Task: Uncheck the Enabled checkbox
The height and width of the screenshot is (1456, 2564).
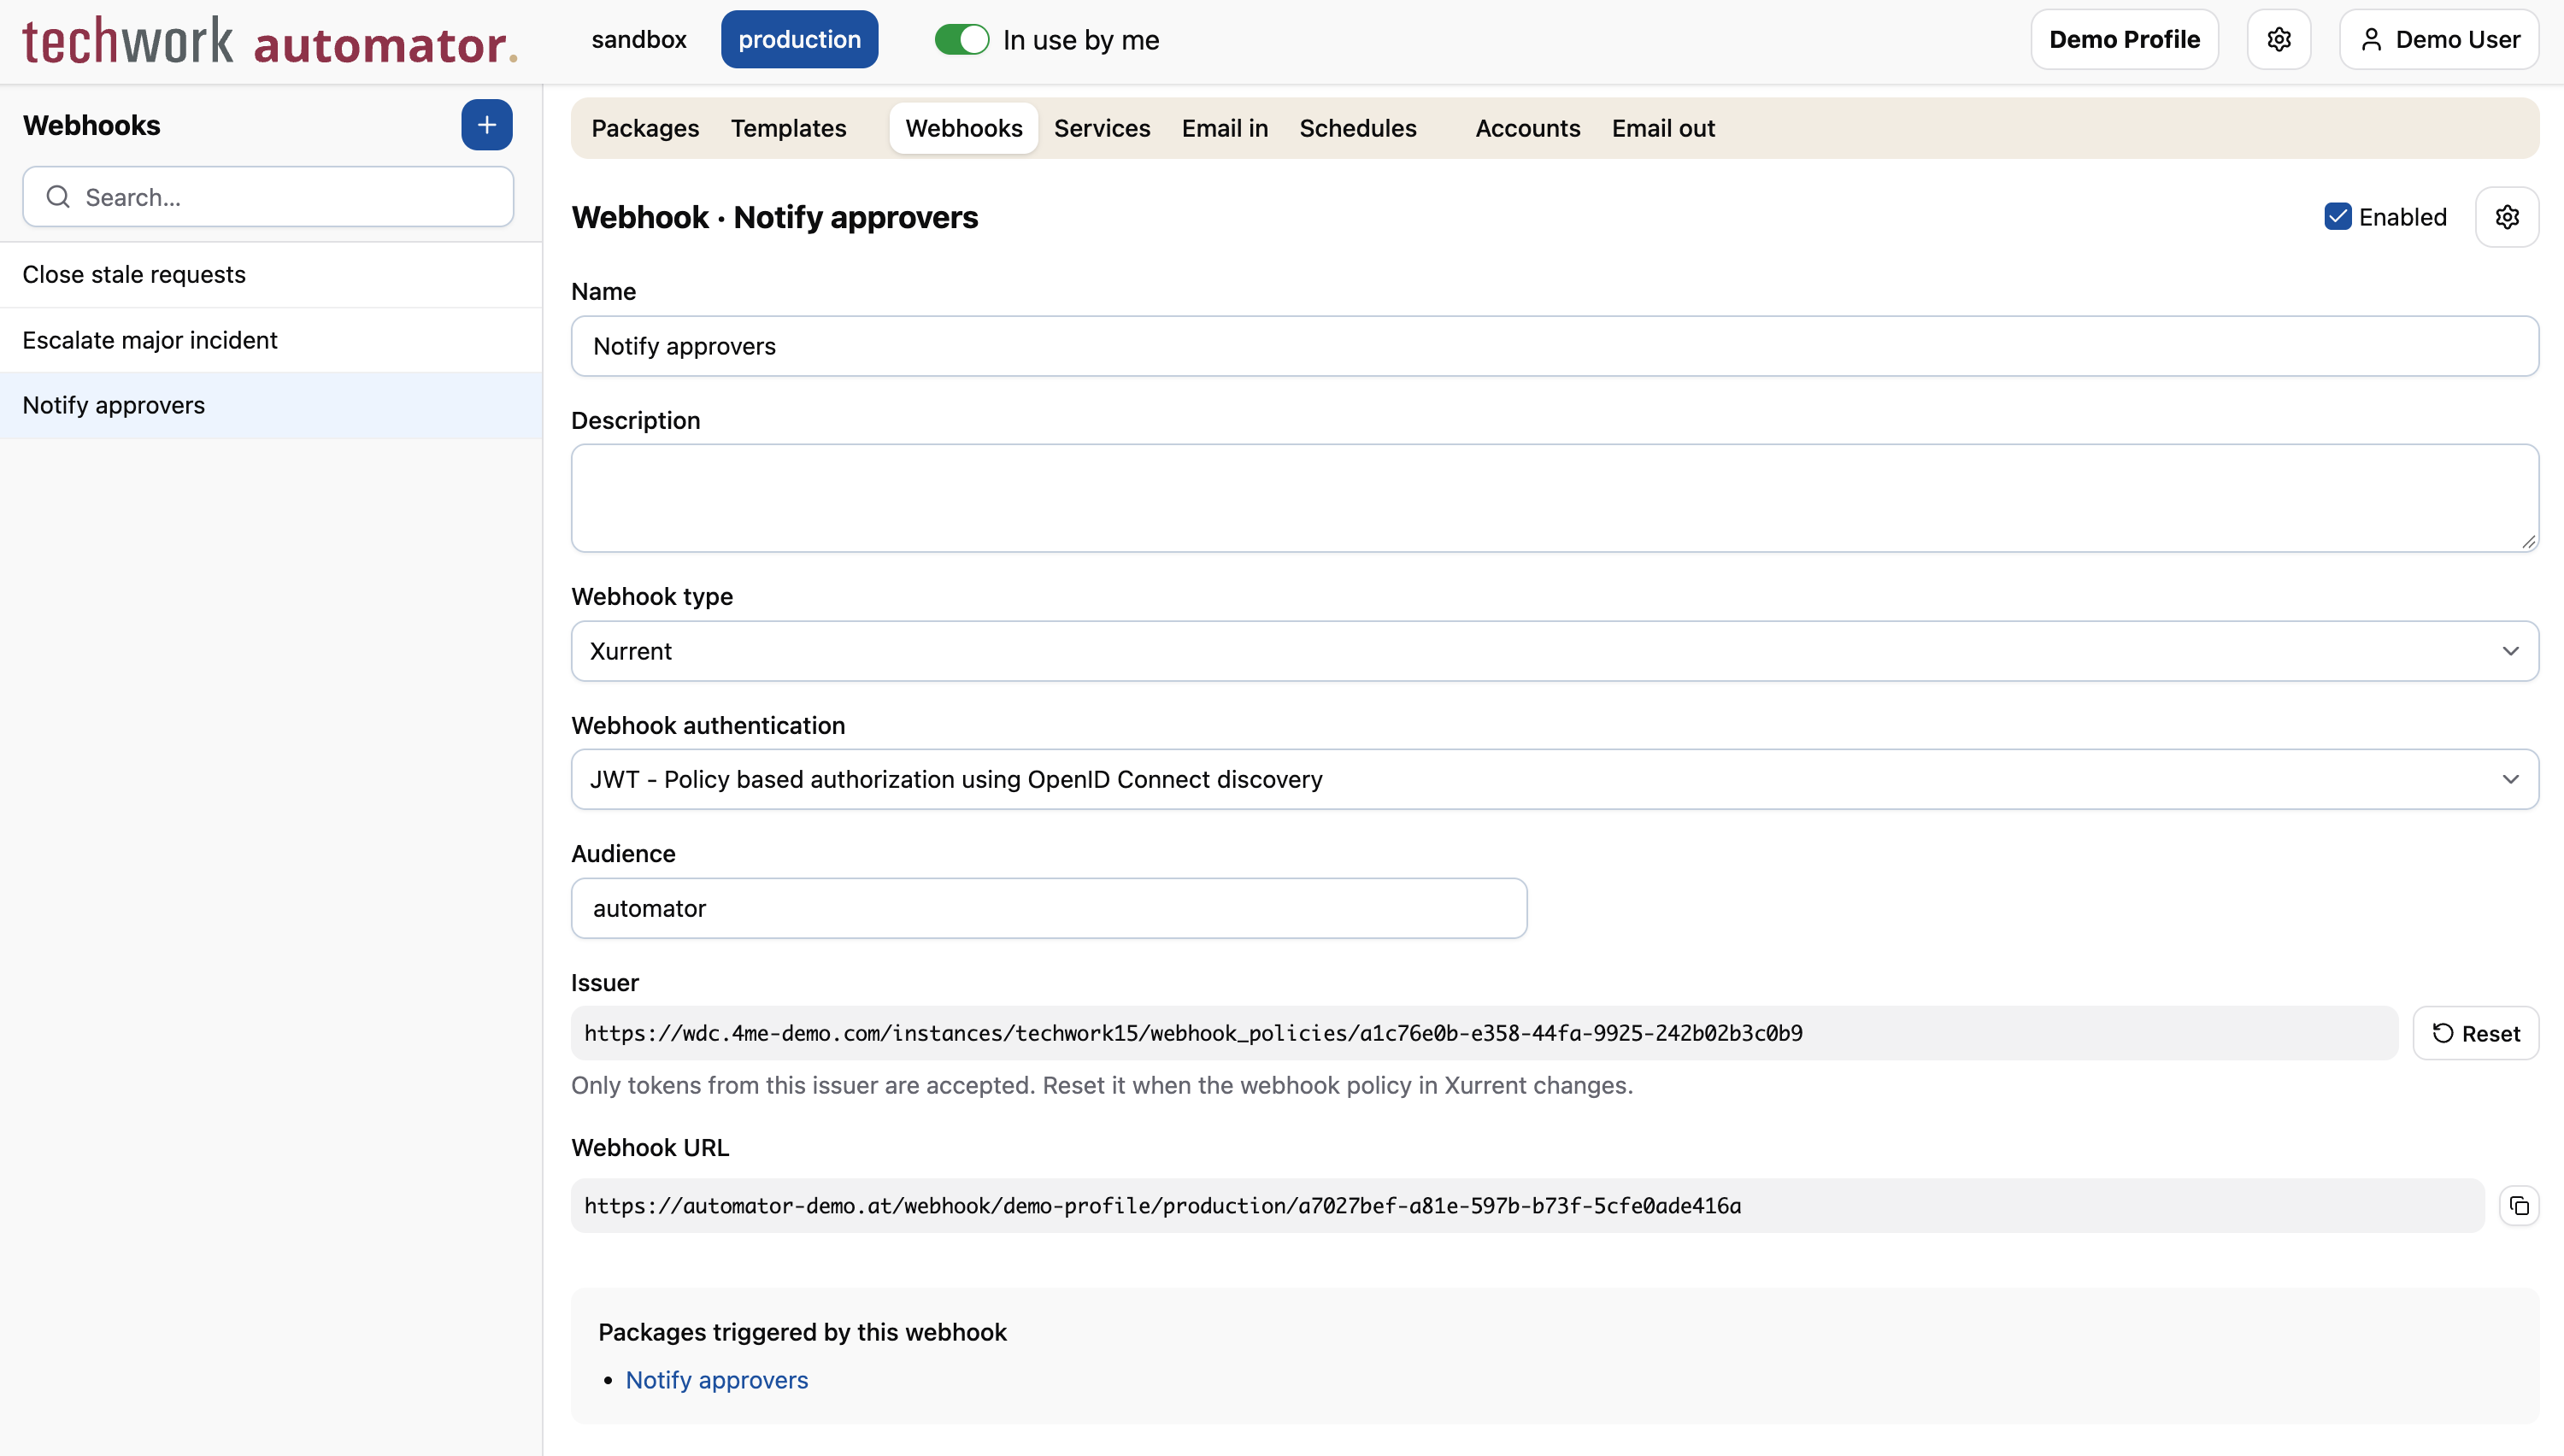Action: [x=2338, y=217]
